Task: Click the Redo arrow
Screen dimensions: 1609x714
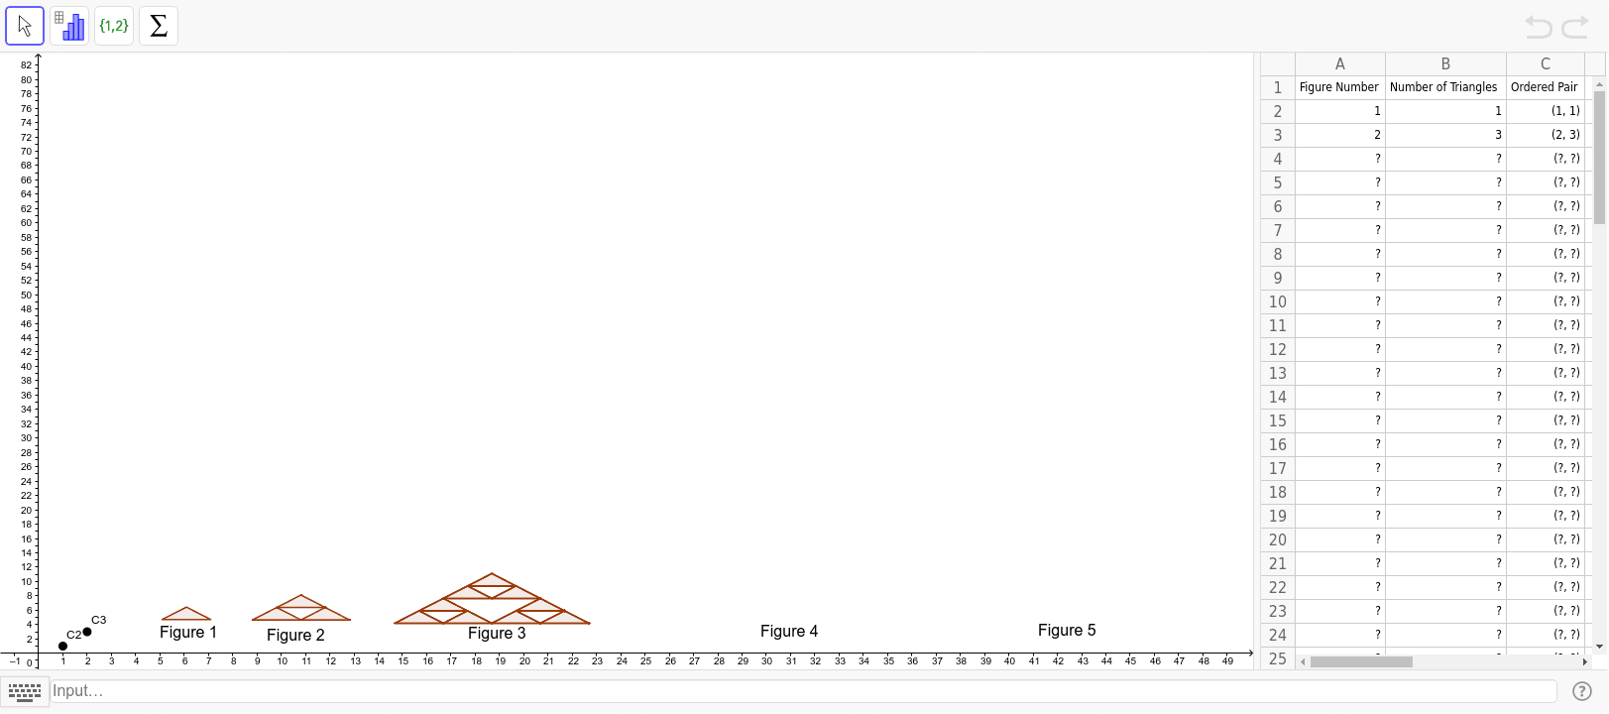Action: [1575, 27]
